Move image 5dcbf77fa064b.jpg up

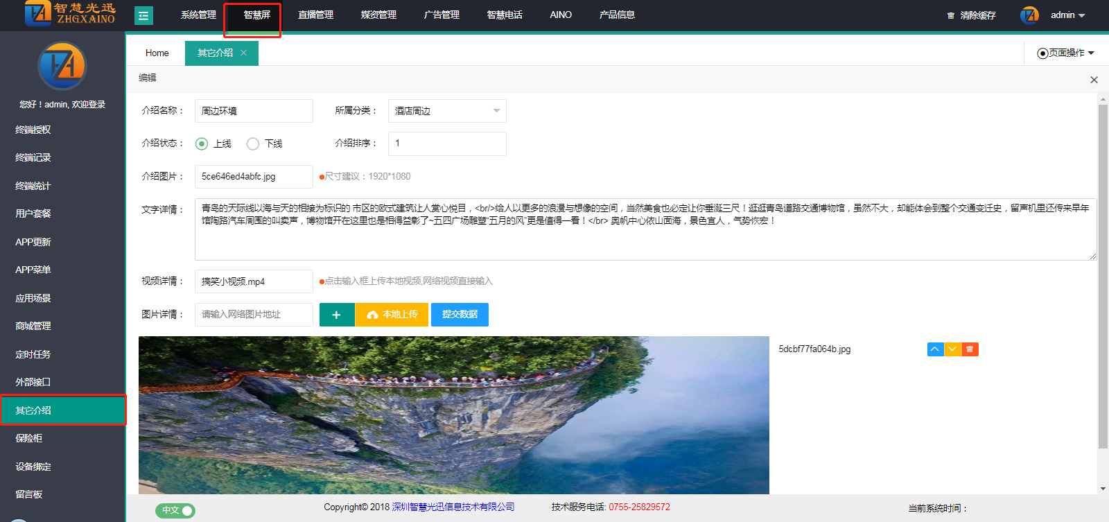tap(935, 349)
